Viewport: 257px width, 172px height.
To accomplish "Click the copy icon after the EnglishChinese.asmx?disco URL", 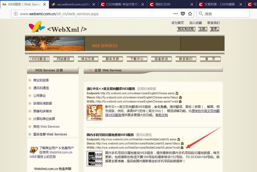I will 181,97.
